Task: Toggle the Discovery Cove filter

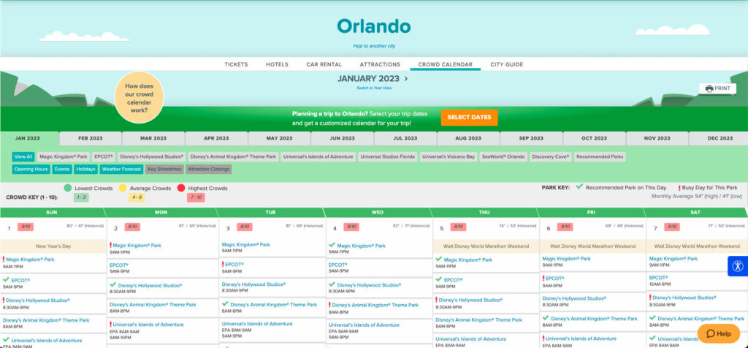Action: coord(551,156)
